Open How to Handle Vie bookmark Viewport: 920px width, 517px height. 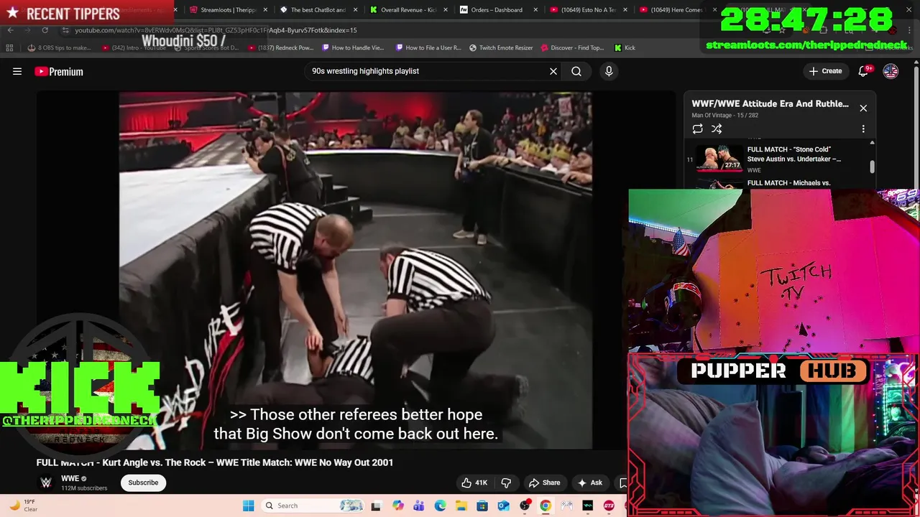click(354, 48)
